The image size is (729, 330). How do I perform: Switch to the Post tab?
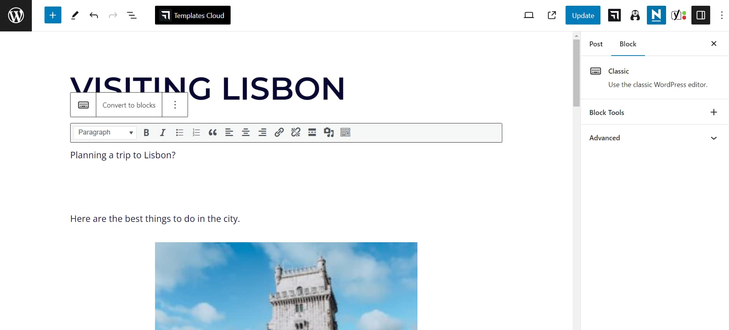596,44
